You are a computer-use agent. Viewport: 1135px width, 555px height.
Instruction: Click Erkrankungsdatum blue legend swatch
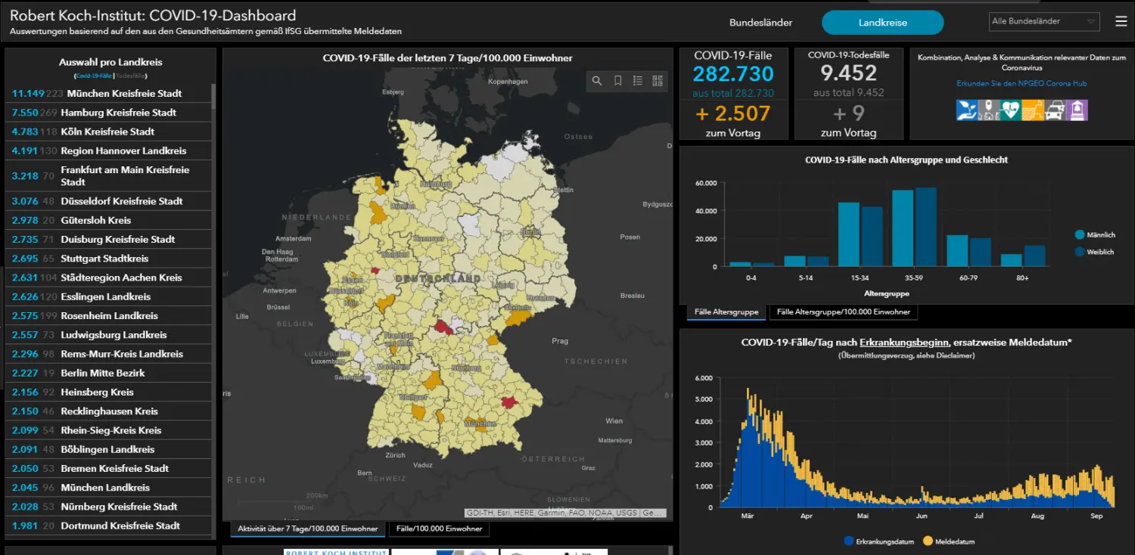click(848, 541)
